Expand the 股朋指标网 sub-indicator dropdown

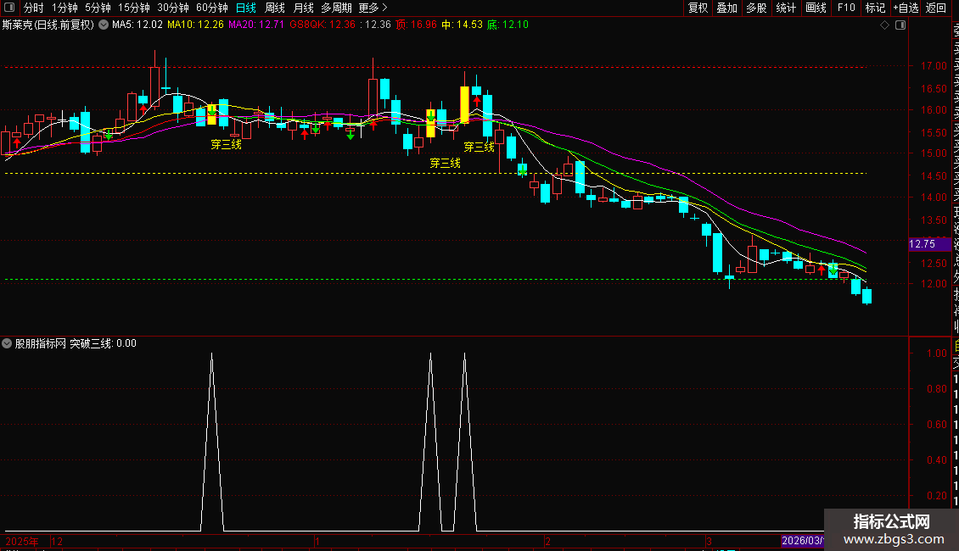[7, 343]
